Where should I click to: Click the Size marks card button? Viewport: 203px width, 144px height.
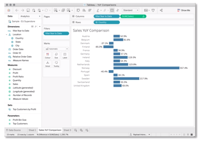tap(56, 56)
